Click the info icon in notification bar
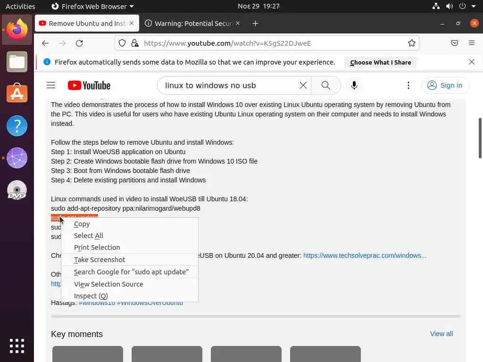This screenshot has width=483, height=362. click(47, 62)
